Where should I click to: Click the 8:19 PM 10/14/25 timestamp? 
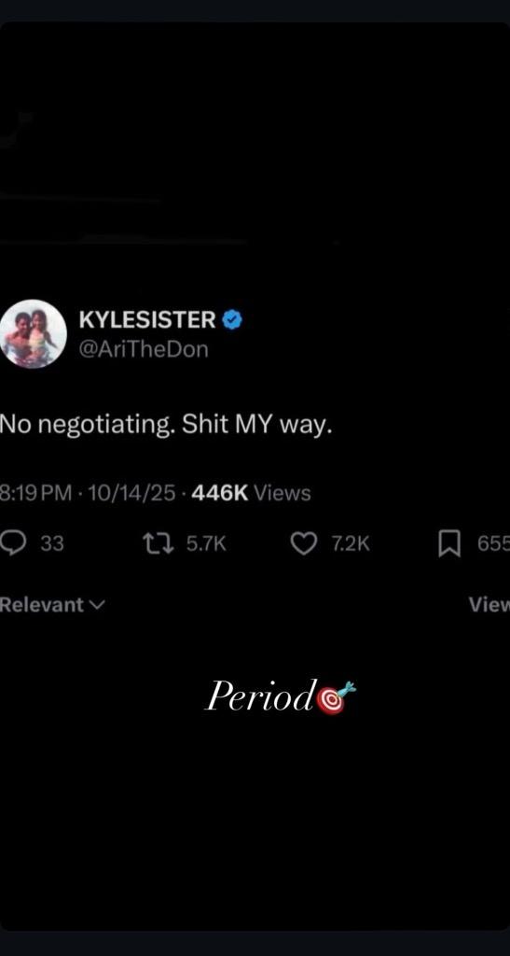pos(88,493)
